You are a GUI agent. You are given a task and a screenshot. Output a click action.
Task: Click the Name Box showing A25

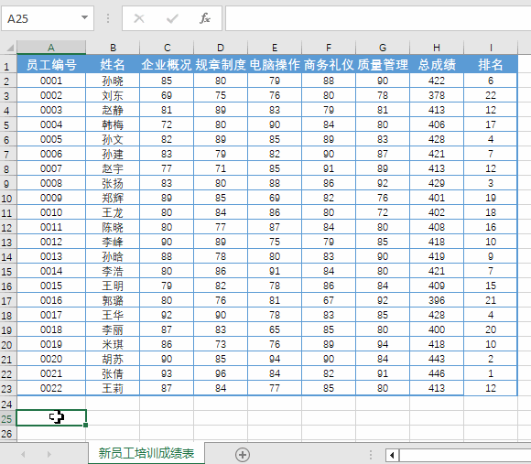pos(48,18)
